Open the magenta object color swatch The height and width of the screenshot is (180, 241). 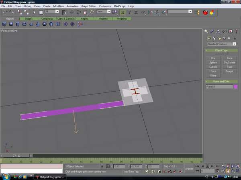click(x=236, y=87)
